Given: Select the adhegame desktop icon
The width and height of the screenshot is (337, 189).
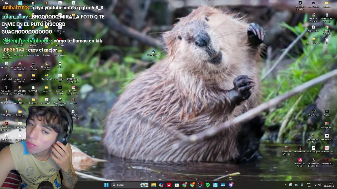Looking at the screenshot, I should coord(327,125).
